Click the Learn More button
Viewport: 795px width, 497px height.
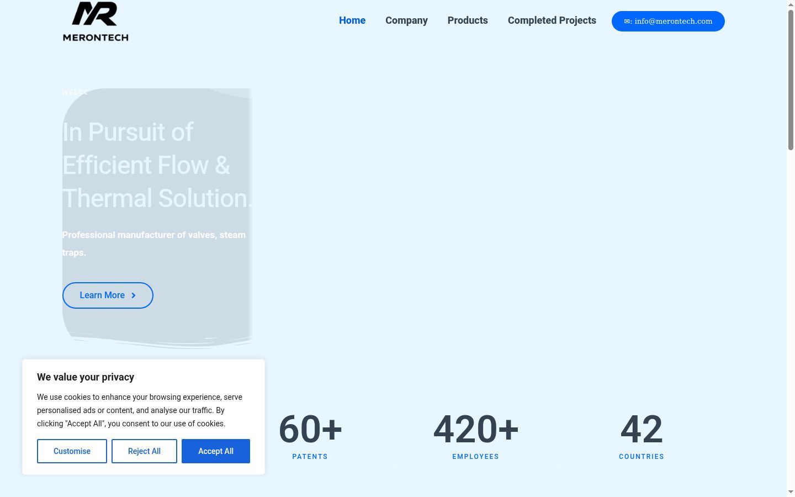(x=108, y=295)
